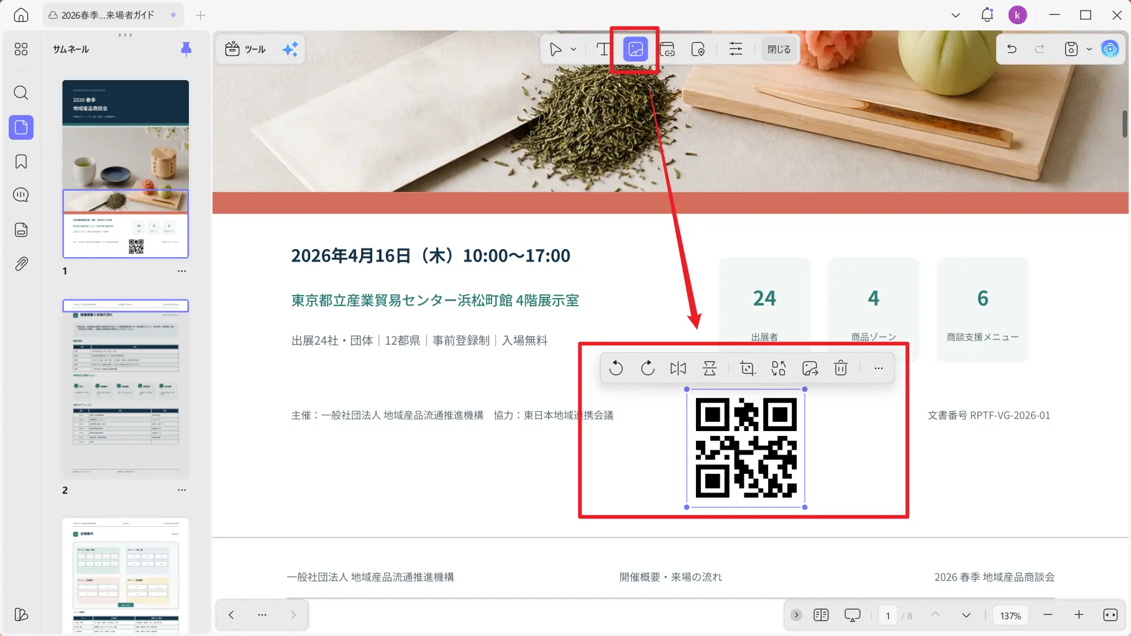
Task: Crop the selected QR image
Action: coord(748,368)
